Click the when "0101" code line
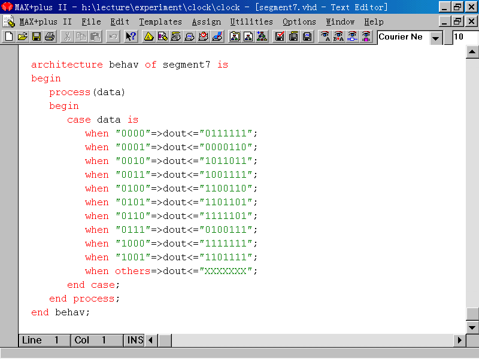 click(171, 202)
